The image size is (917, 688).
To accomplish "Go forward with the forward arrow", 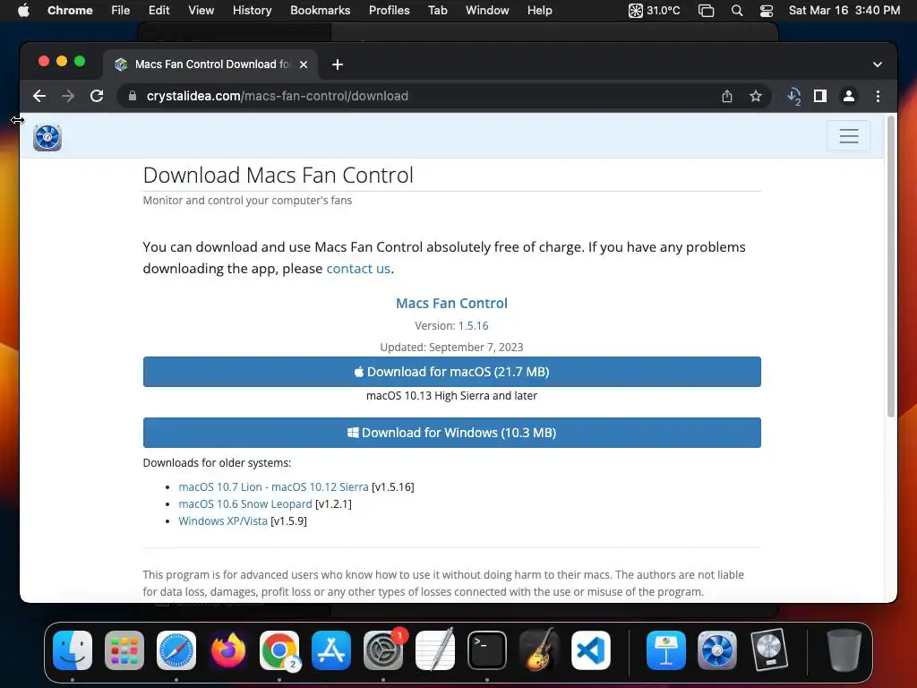I will [68, 96].
